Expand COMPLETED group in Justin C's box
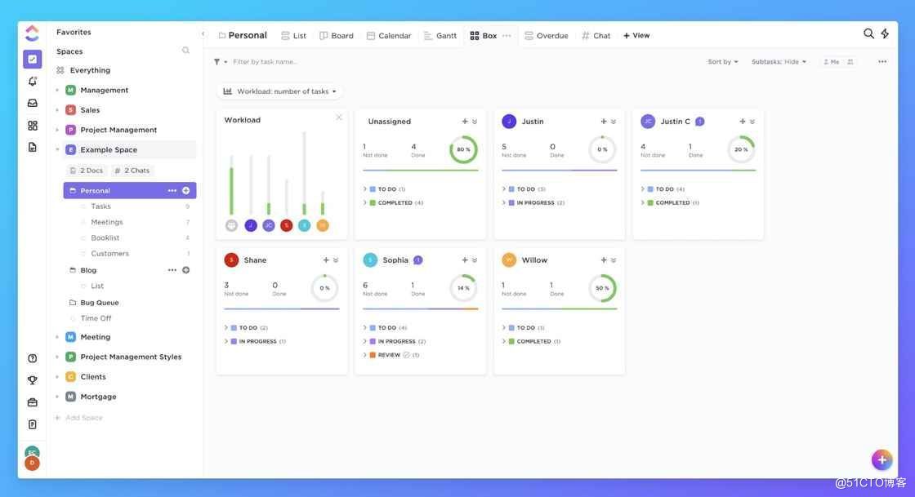 642,202
